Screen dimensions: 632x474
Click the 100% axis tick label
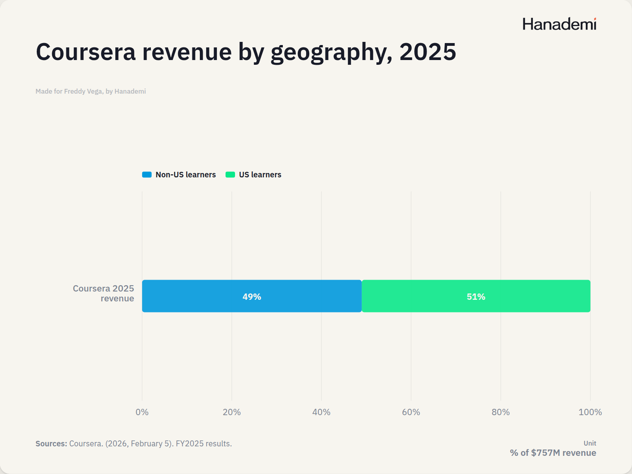[x=591, y=412]
